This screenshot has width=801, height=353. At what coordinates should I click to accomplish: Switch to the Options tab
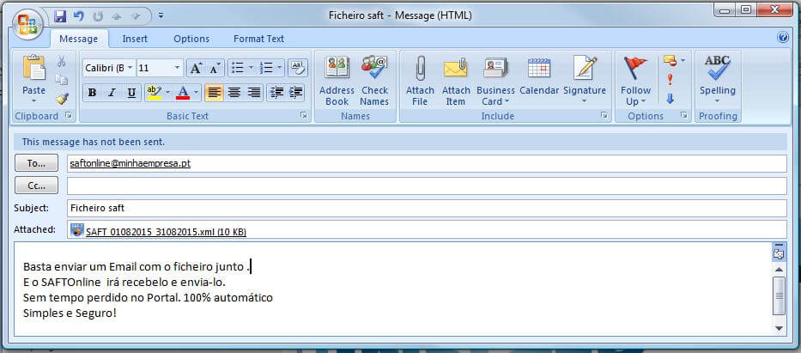(x=191, y=39)
